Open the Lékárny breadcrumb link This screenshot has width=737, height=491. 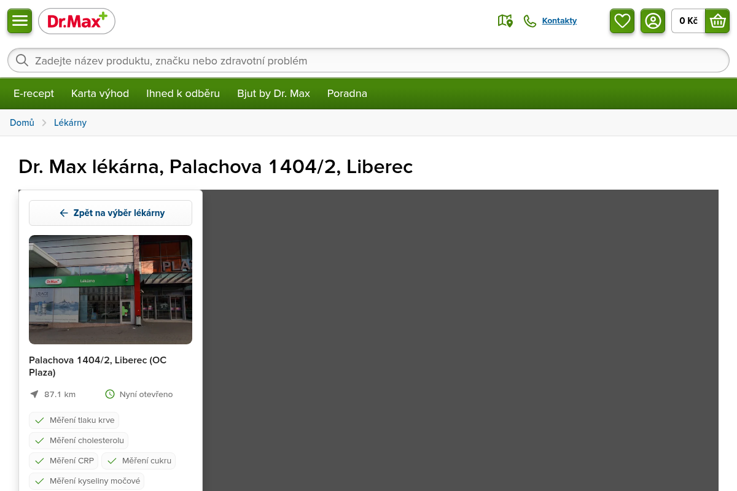pos(70,123)
